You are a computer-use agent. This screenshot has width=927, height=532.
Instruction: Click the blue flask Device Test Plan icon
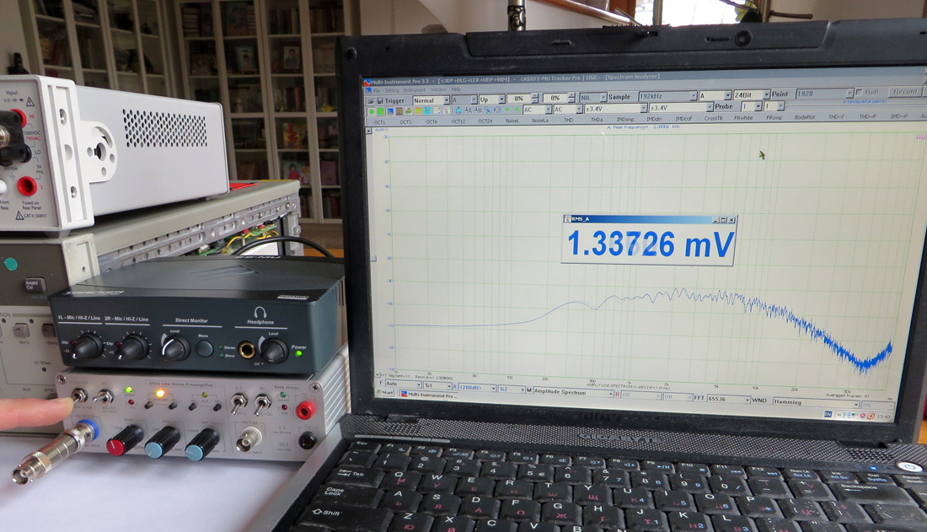(x=458, y=110)
